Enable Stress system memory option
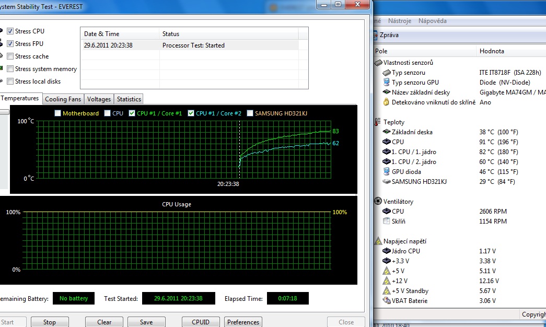 pyautogui.click(x=10, y=69)
